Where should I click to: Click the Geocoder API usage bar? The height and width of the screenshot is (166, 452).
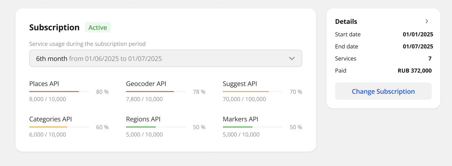point(156,92)
